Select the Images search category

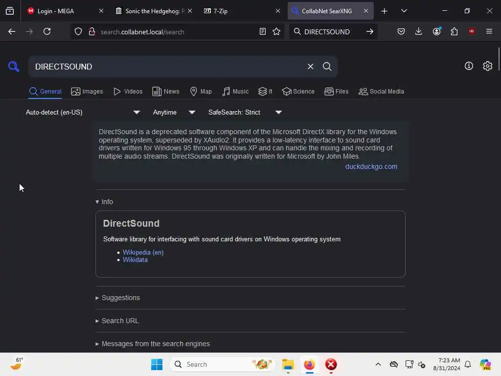(x=87, y=92)
